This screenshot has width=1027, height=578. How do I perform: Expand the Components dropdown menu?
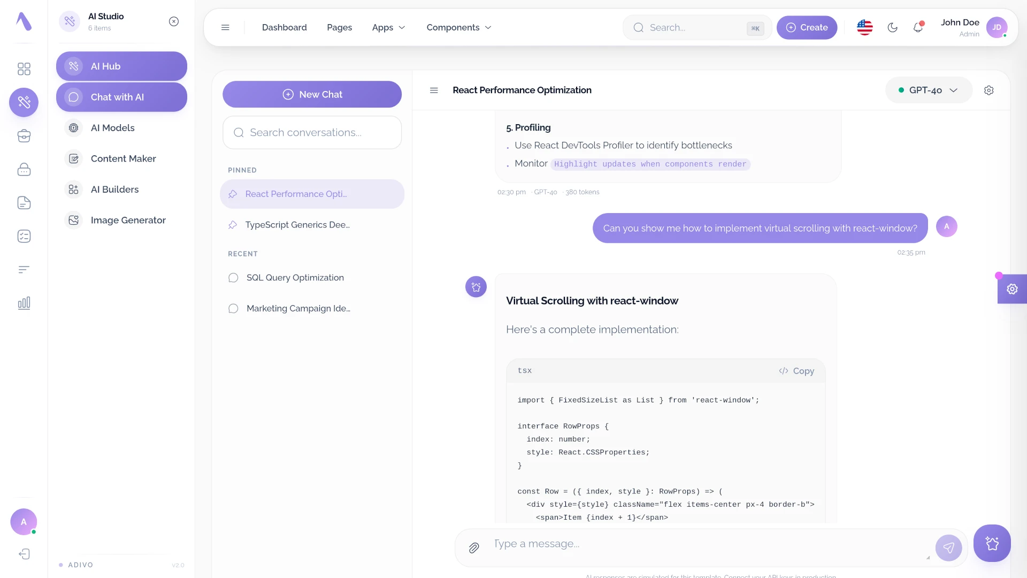pyautogui.click(x=459, y=27)
